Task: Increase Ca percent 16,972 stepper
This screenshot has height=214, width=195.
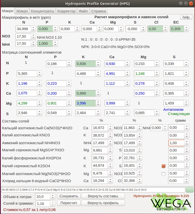Action: pyautogui.click(x=110, y=126)
